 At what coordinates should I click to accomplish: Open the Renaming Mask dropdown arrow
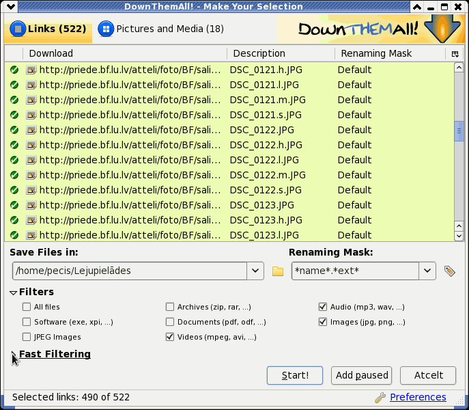click(427, 271)
